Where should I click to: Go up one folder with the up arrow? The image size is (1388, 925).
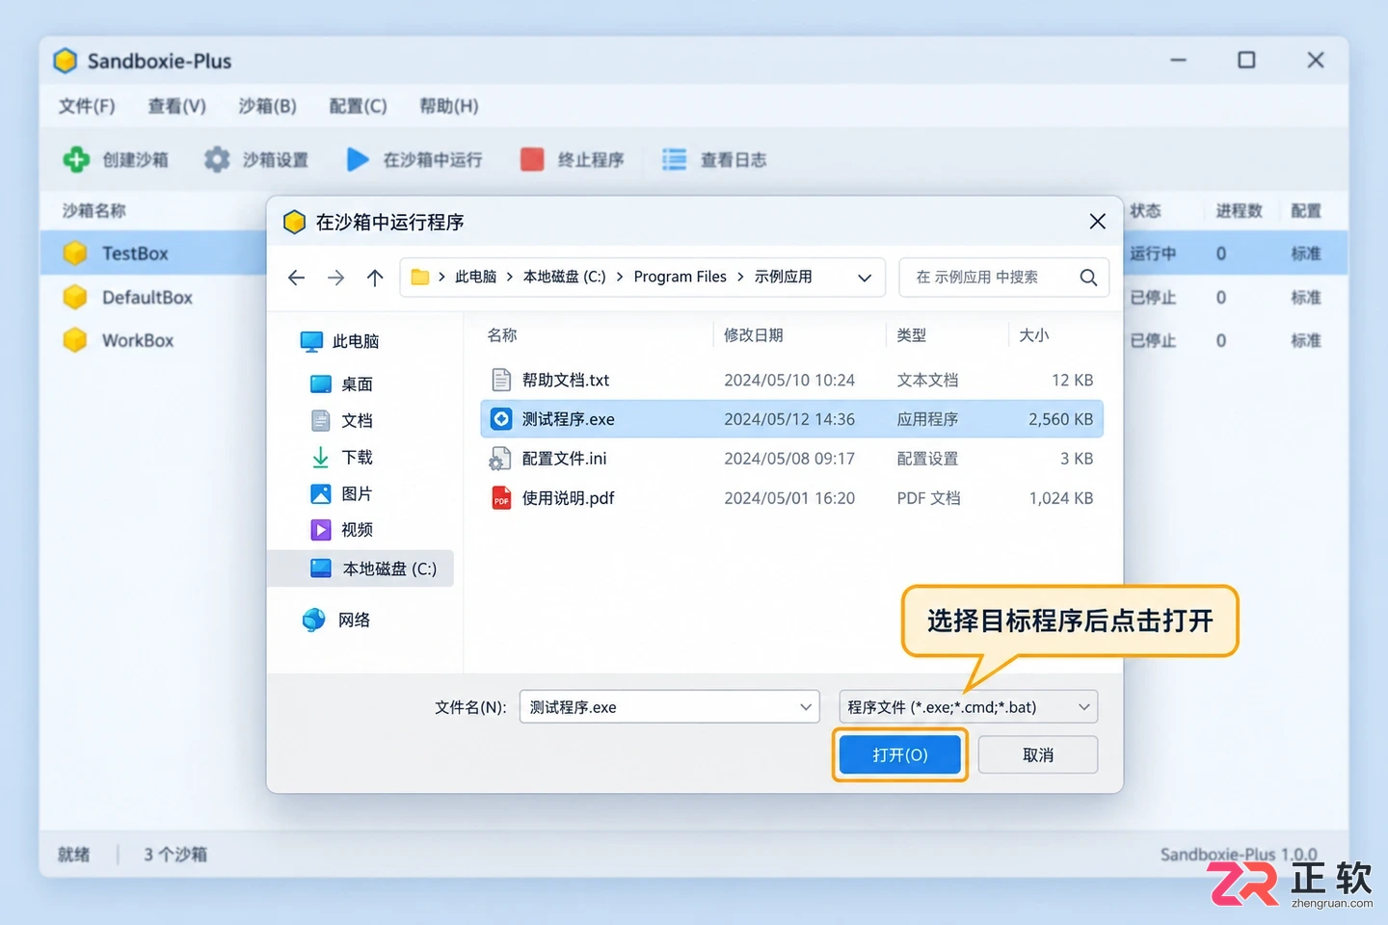coord(375,277)
